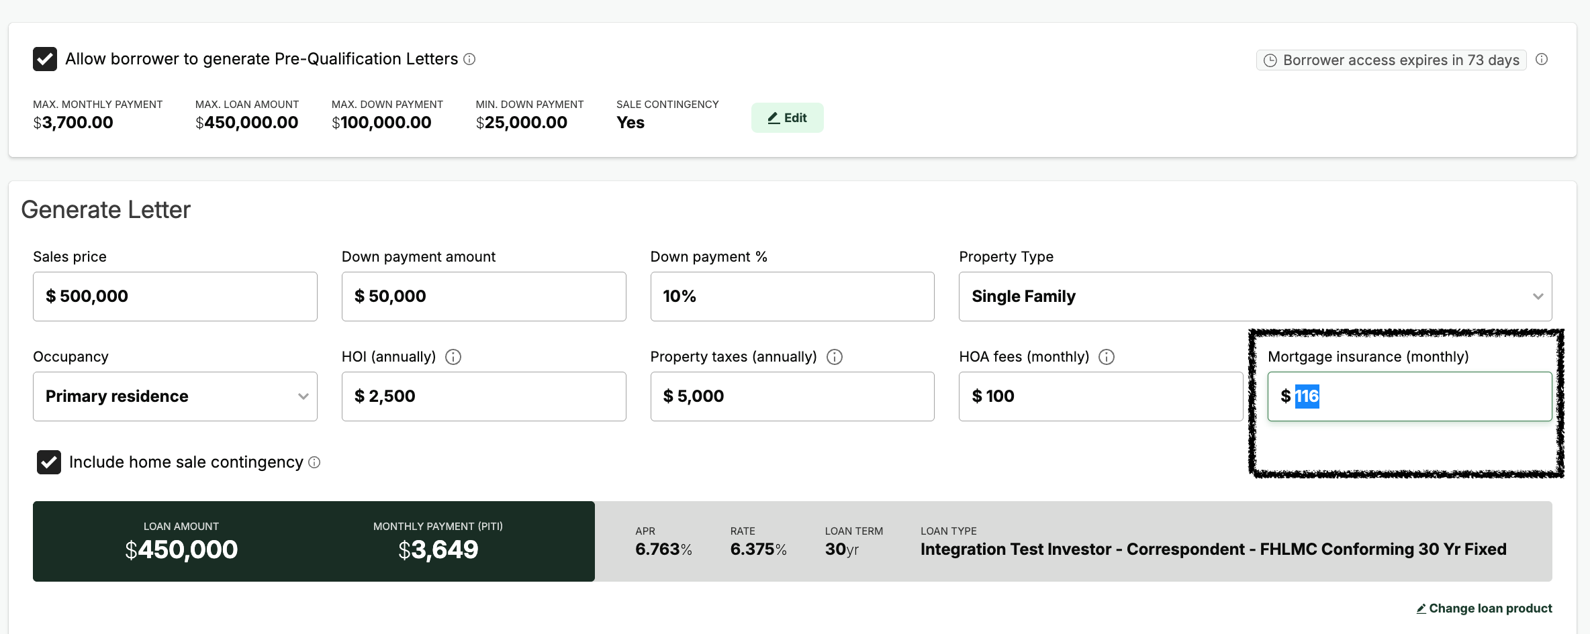Open the Property Type dropdown
The width and height of the screenshot is (1590, 634).
(x=1255, y=297)
